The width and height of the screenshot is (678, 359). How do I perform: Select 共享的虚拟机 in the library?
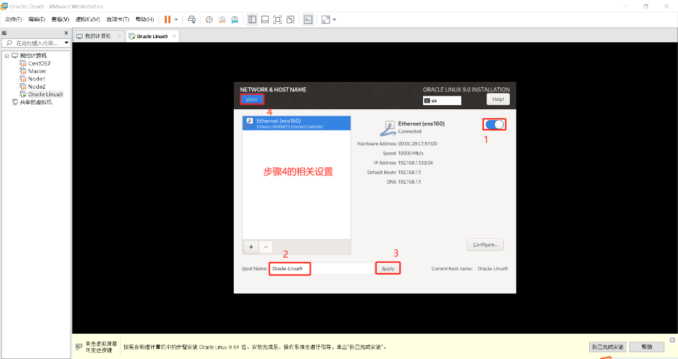(x=36, y=102)
